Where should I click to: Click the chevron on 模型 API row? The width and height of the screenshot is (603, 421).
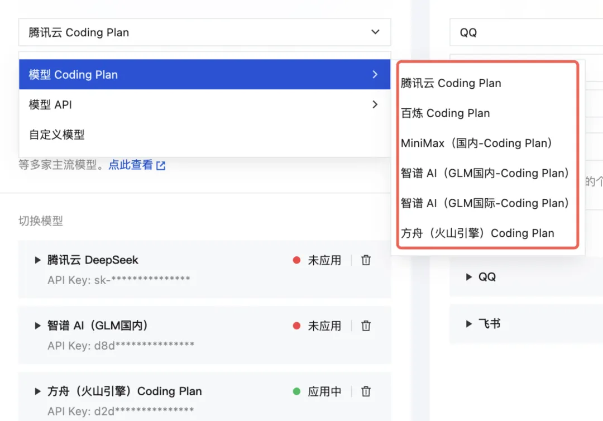pyautogui.click(x=375, y=104)
